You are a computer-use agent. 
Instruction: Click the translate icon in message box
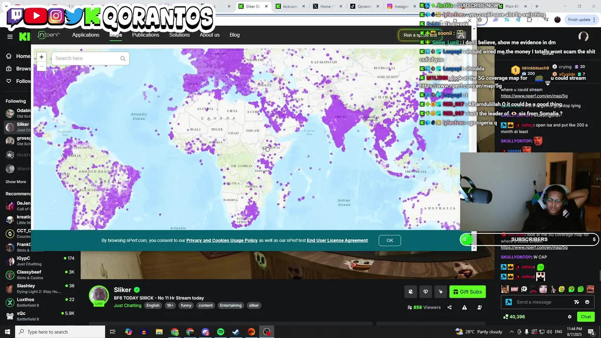click(x=577, y=302)
